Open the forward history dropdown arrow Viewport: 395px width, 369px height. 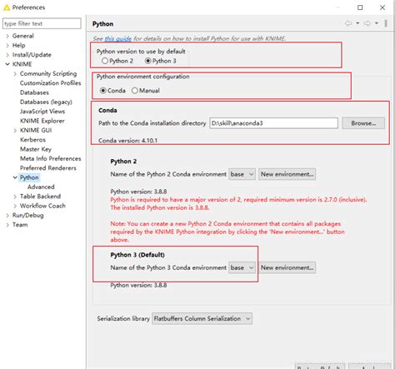(x=377, y=23)
